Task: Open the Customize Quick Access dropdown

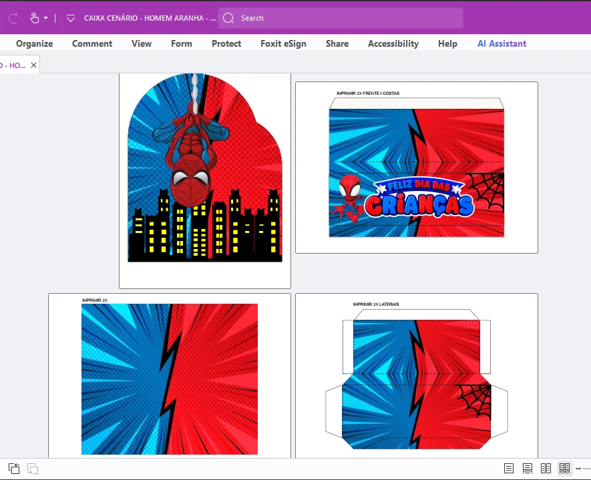Action: pyautogui.click(x=71, y=18)
